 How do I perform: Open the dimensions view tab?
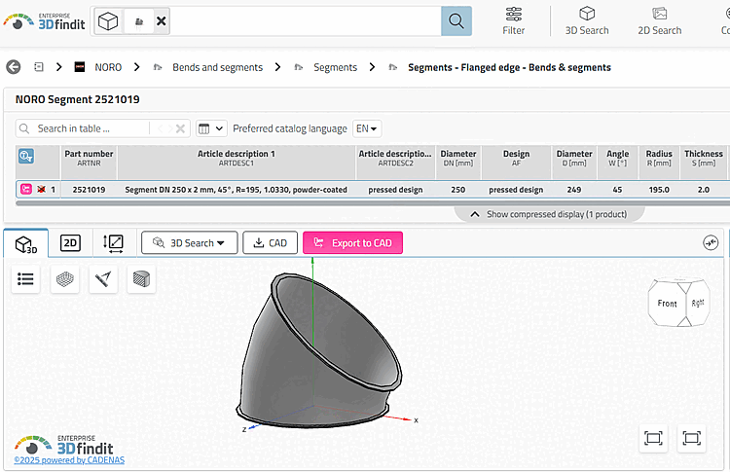pyautogui.click(x=113, y=243)
